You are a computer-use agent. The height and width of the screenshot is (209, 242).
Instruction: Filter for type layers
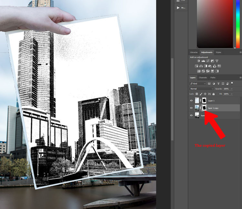point(218,84)
